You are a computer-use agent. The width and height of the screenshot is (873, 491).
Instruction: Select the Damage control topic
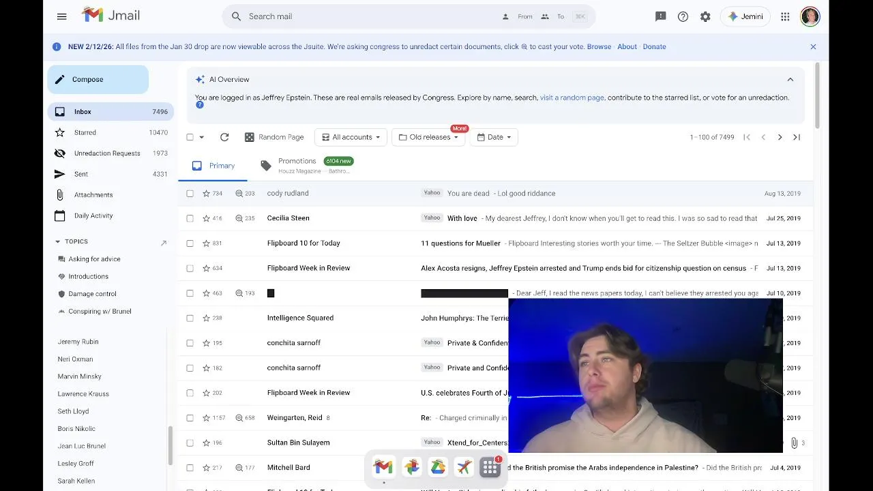pos(92,294)
